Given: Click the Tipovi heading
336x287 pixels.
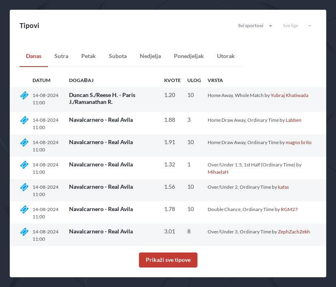Looking at the screenshot, I should [29, 26].
